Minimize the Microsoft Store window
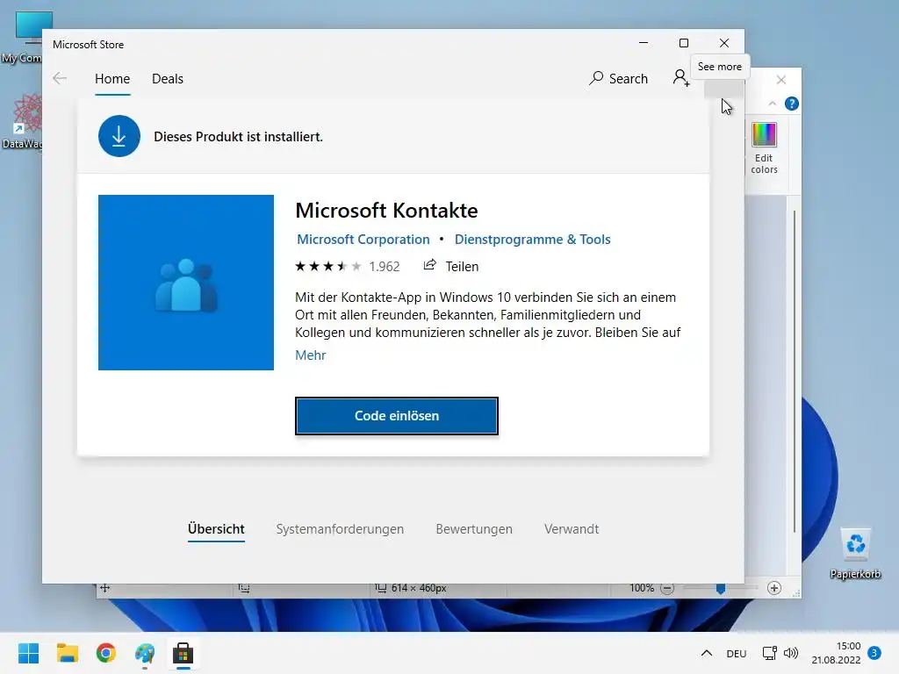The height and width of the screenshot is (674, 899). click(644, 43)
